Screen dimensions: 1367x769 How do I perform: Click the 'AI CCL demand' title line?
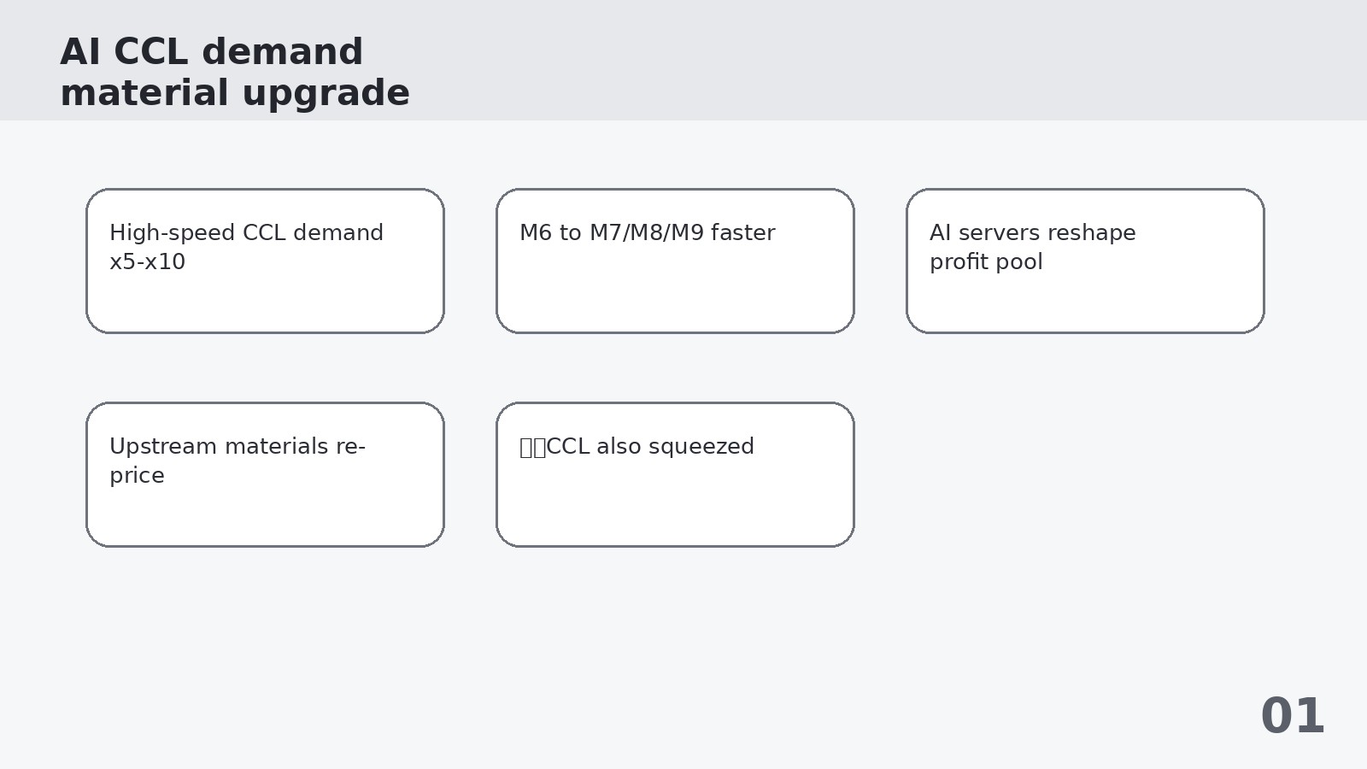click(212, 52)
